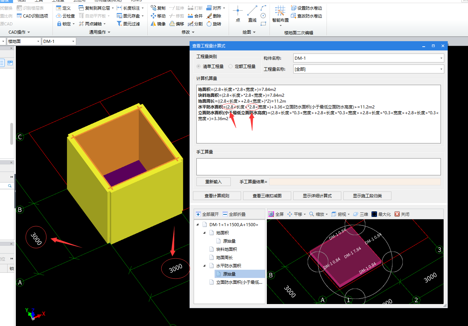This screenshot has height=326, width=468.
Task: Open 智能布置 smart layout tool
Action: 280,15
